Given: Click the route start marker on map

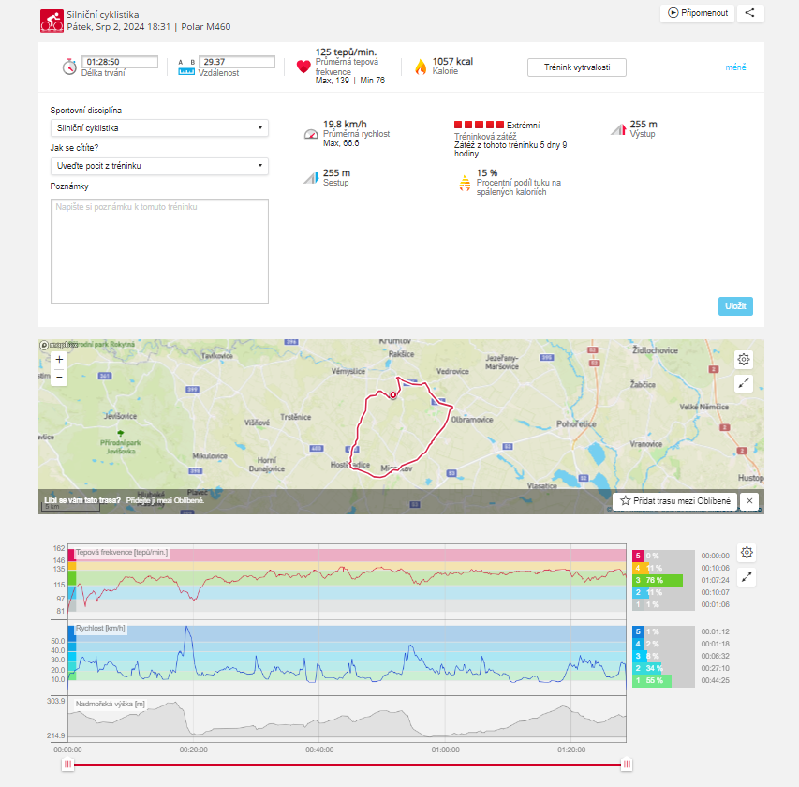Looking at the screenshot, I should click(x=392, y=395).
